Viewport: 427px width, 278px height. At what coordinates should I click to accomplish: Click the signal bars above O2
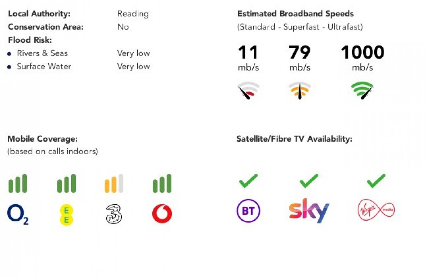(18, 184)
